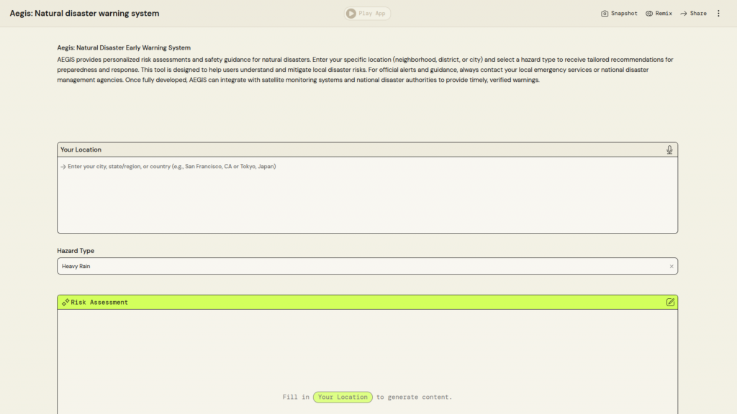This screenshot has height=414, width=737.
Task: Open the three-dot more options menu
Action: pyautogui.click(x=718, y=14)
